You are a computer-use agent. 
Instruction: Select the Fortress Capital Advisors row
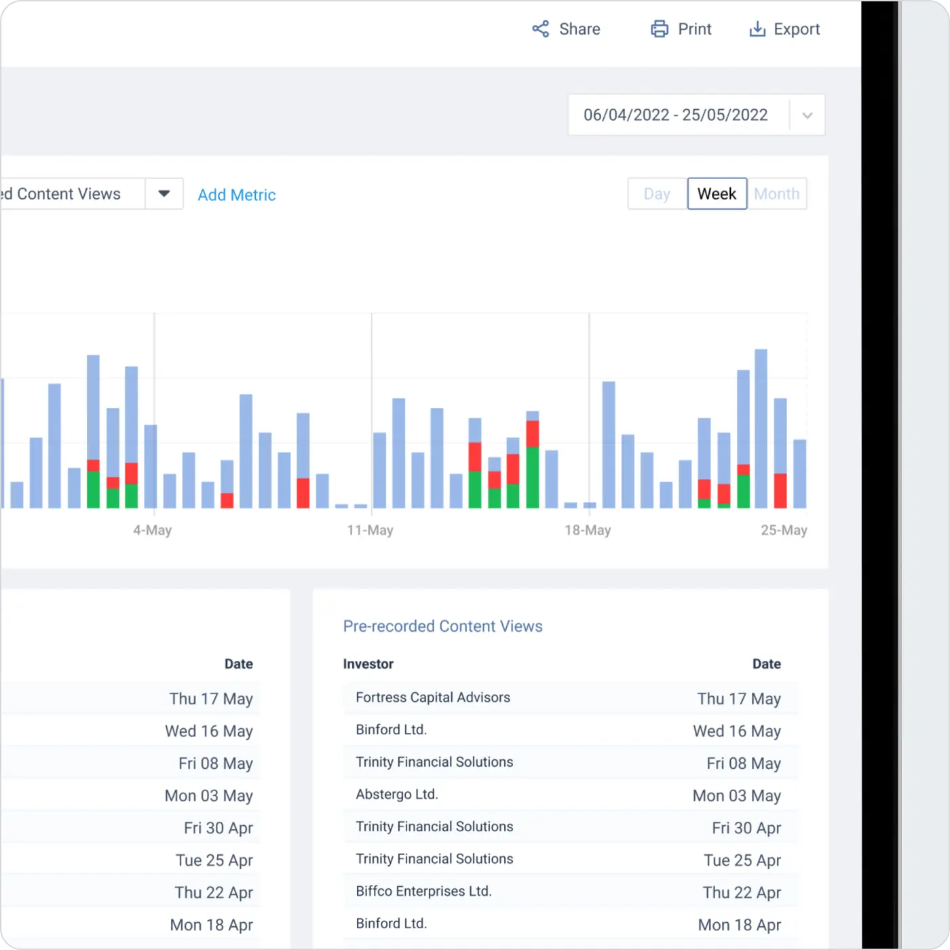pos(433,698)
